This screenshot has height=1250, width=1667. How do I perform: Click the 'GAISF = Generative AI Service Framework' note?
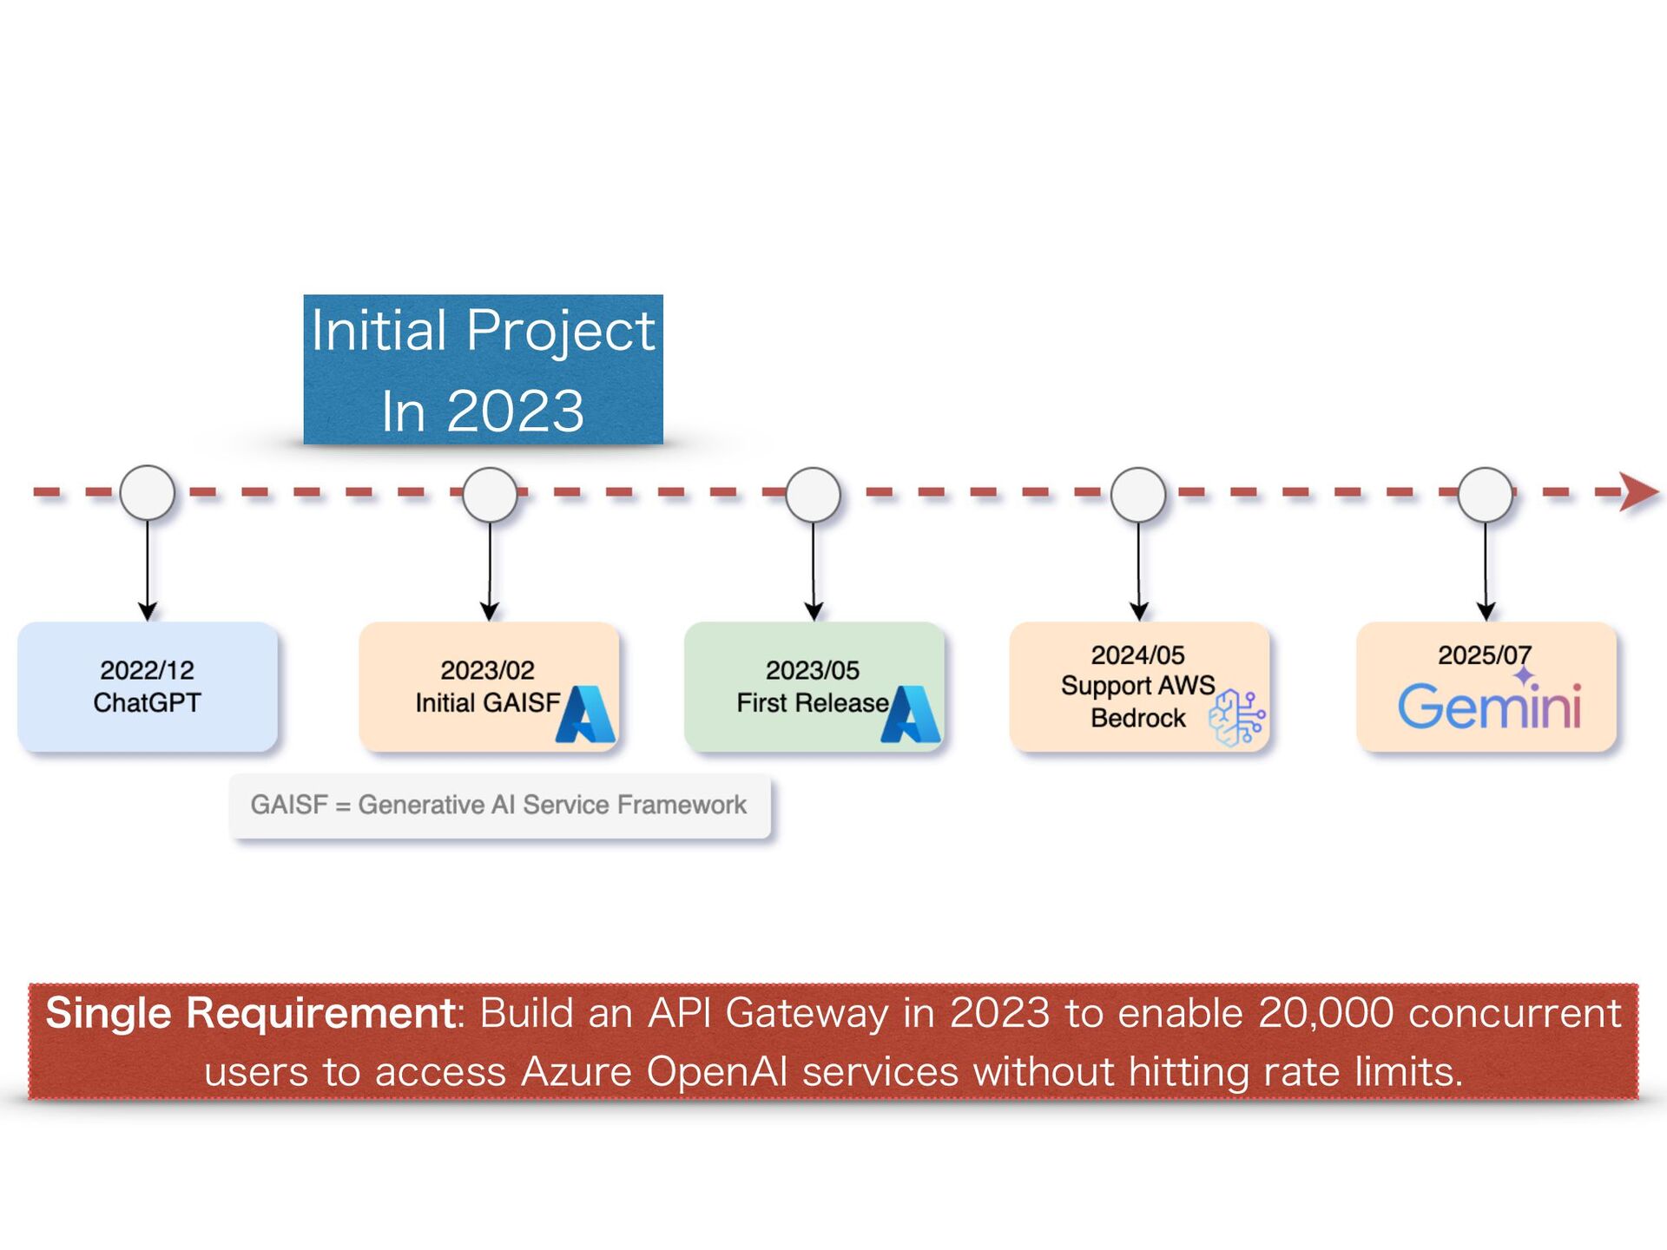coord(500,806)
